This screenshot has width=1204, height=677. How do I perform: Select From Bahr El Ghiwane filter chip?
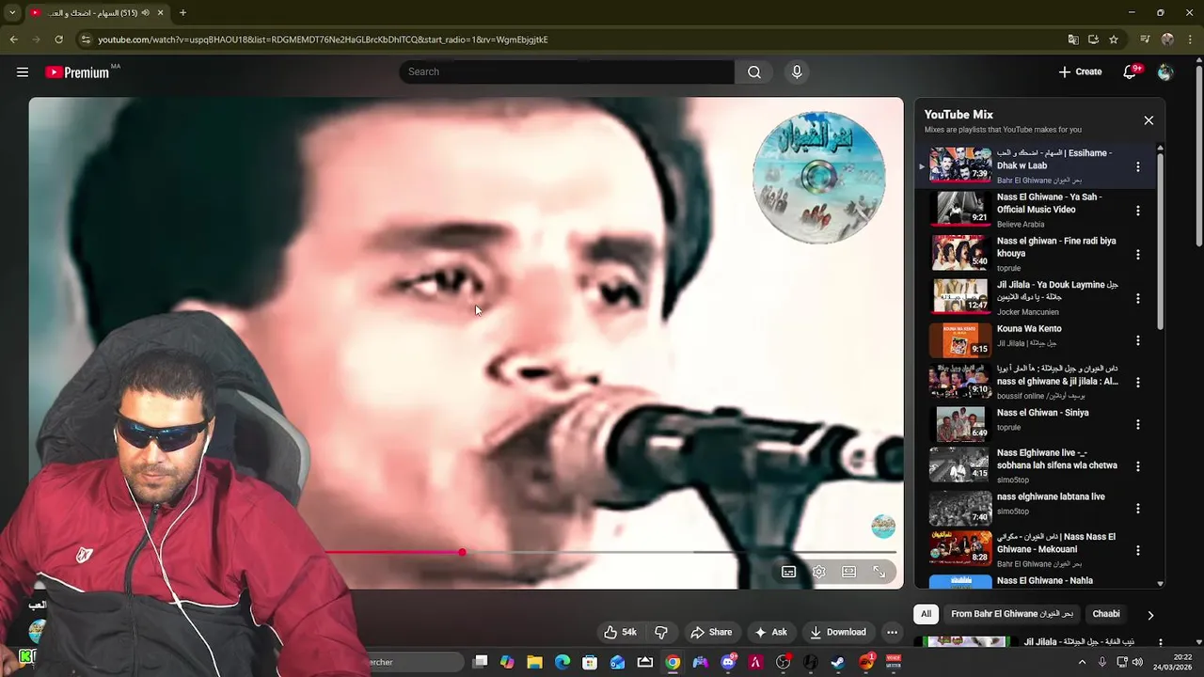coord(1012,614)
